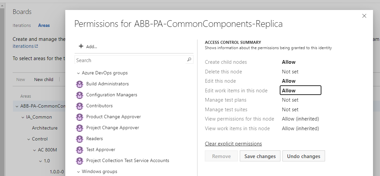Open View work items in this node dropdown
The width and height of the screenshot is (380, 176).
click(300, 129)
